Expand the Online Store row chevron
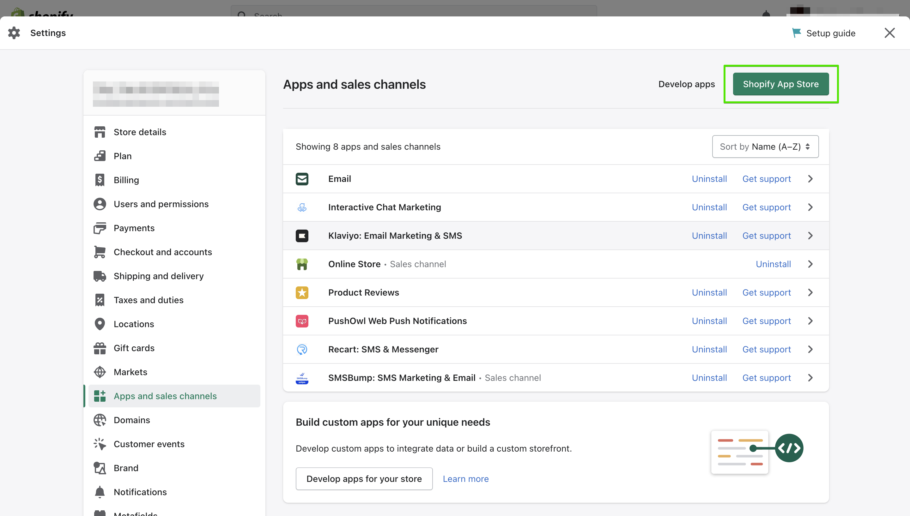 click(x=810, y=264)
